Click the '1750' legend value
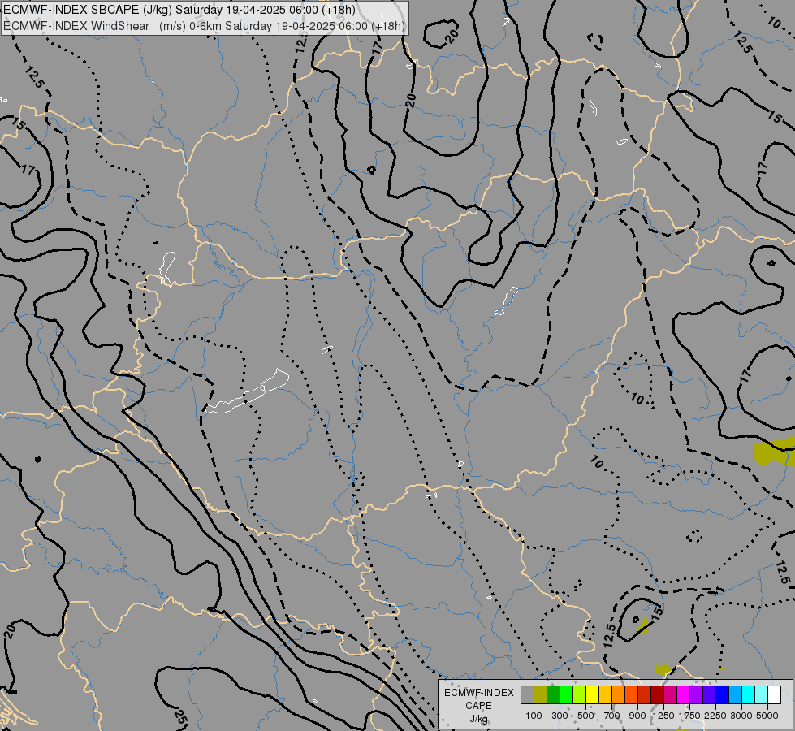 (x=689, y=716)
